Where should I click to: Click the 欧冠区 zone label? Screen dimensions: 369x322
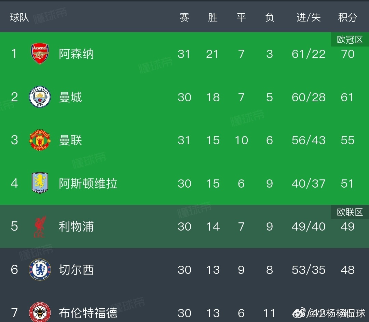(x=350, y=40)
